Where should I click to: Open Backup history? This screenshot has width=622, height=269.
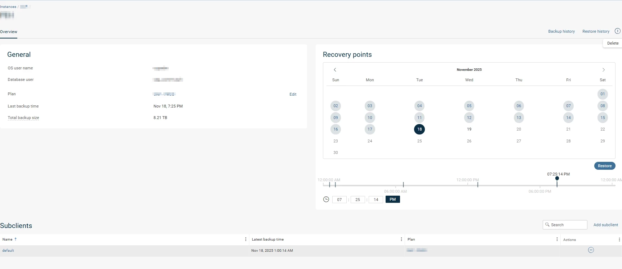click(561, 31)
